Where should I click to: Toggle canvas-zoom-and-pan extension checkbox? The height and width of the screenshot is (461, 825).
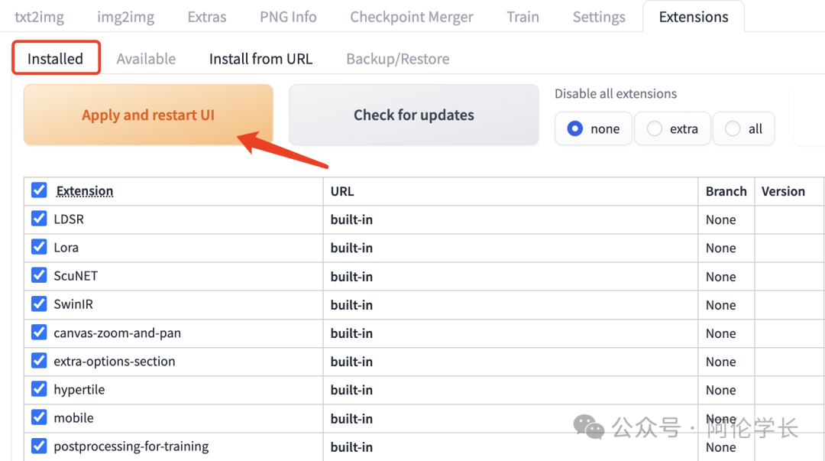pos(39,333)
